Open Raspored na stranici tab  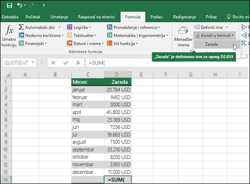(97, 17)
